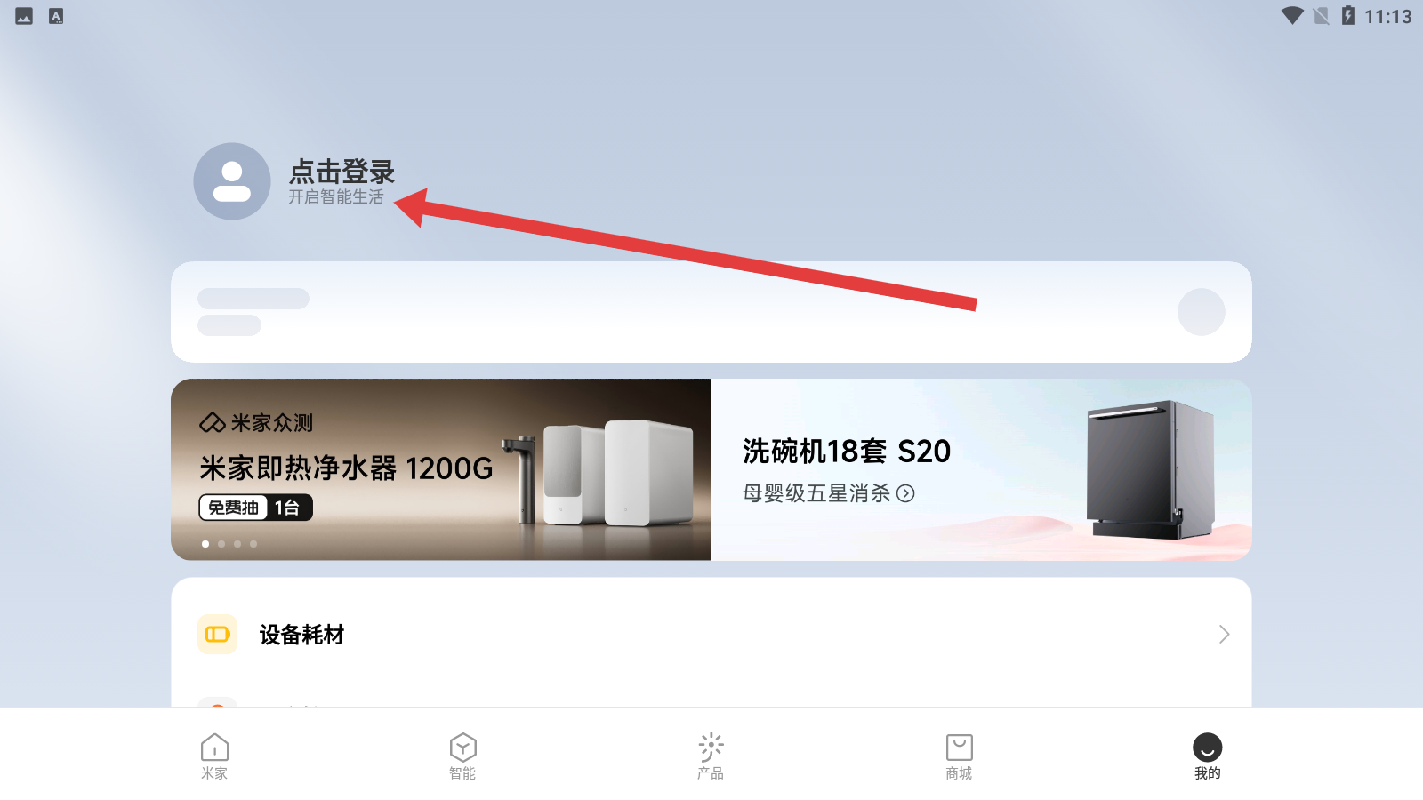Click the 母婴级五星消杀 arrow circle
The width and height of the screenshot is (1423, 800).
tap(905, 493)
